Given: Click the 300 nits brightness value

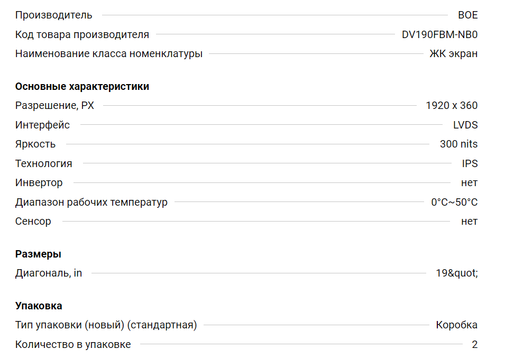Looking at the screenshot, I should (x=458, y=144).
